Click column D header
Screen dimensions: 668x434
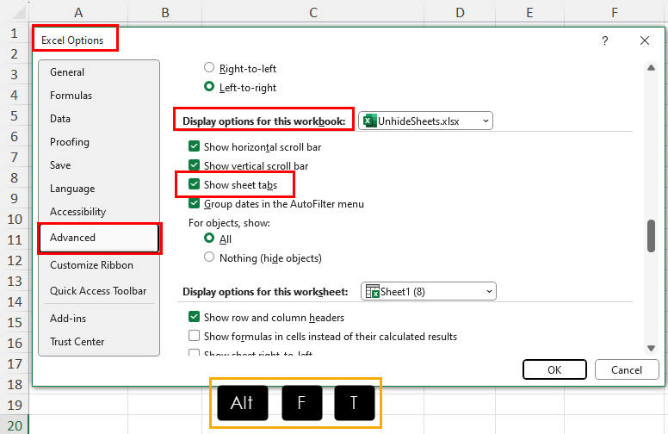pyautogui.click(x=460, y=12)
